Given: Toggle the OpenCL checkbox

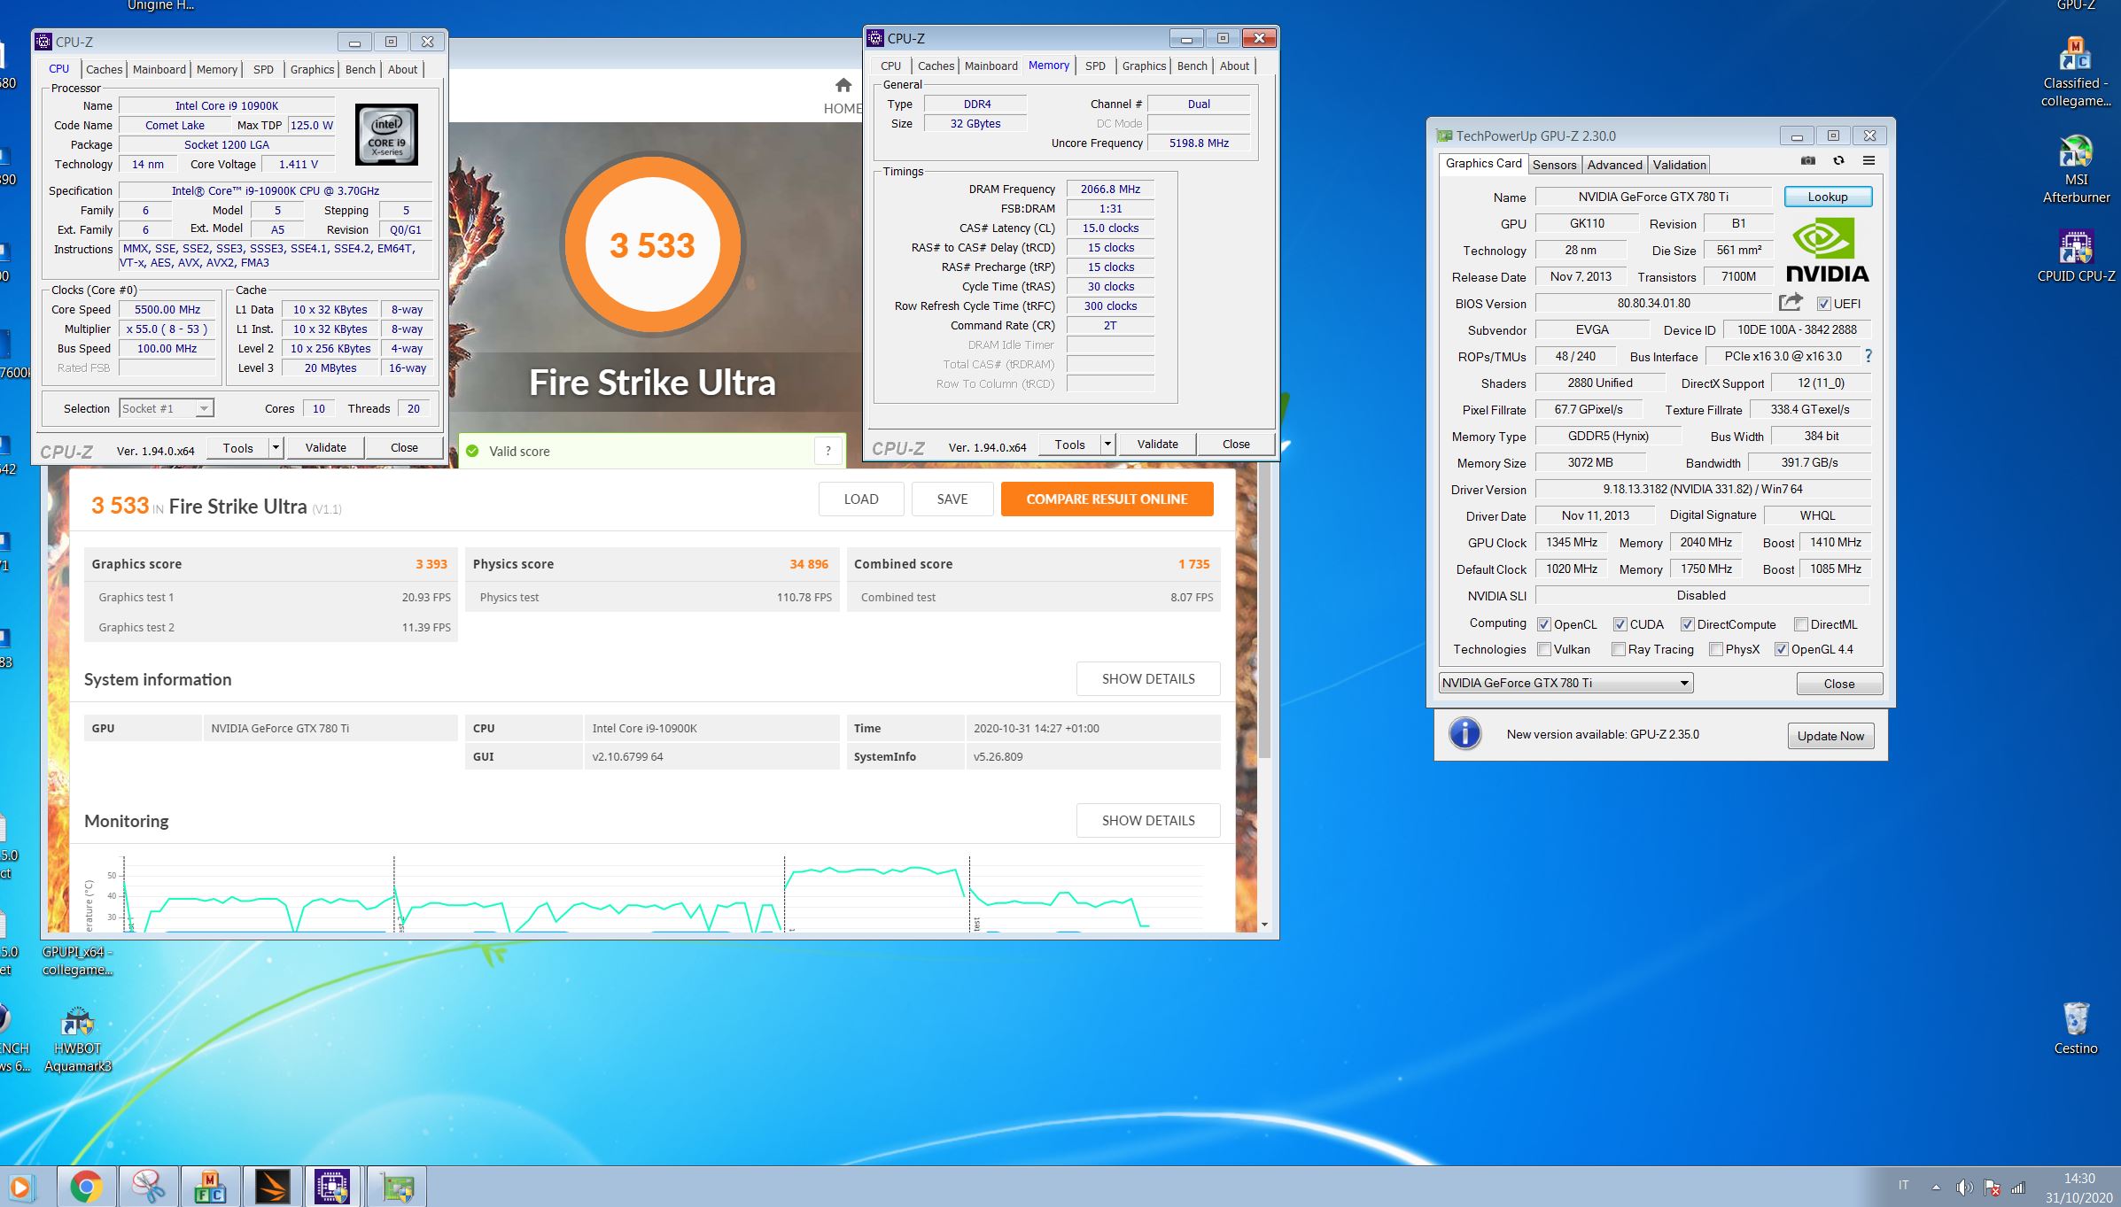Looking at the screenshot, I should click(x=1544, y=624).
